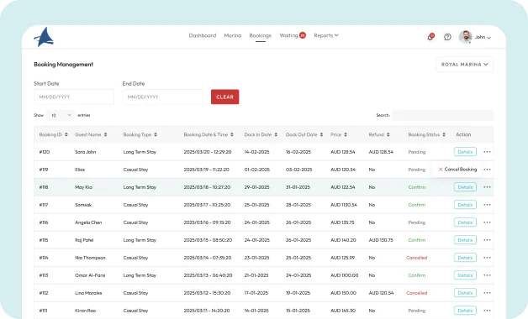The width and height of the screenshot is (528, 319).
Task: Open three-dots menu for Angela Chen row
Action: pos(487,222)
